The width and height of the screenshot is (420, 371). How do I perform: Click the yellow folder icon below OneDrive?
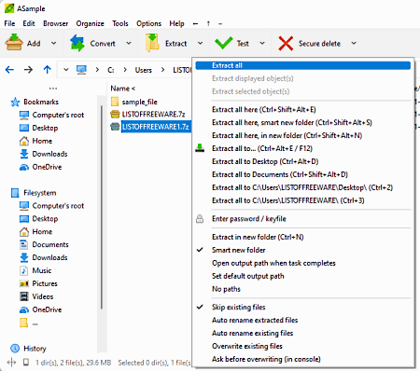pos(23,323)
